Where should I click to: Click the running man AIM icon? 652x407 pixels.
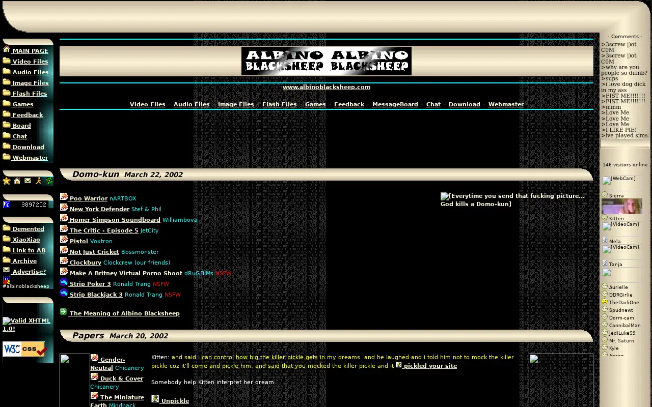[39, 181]
